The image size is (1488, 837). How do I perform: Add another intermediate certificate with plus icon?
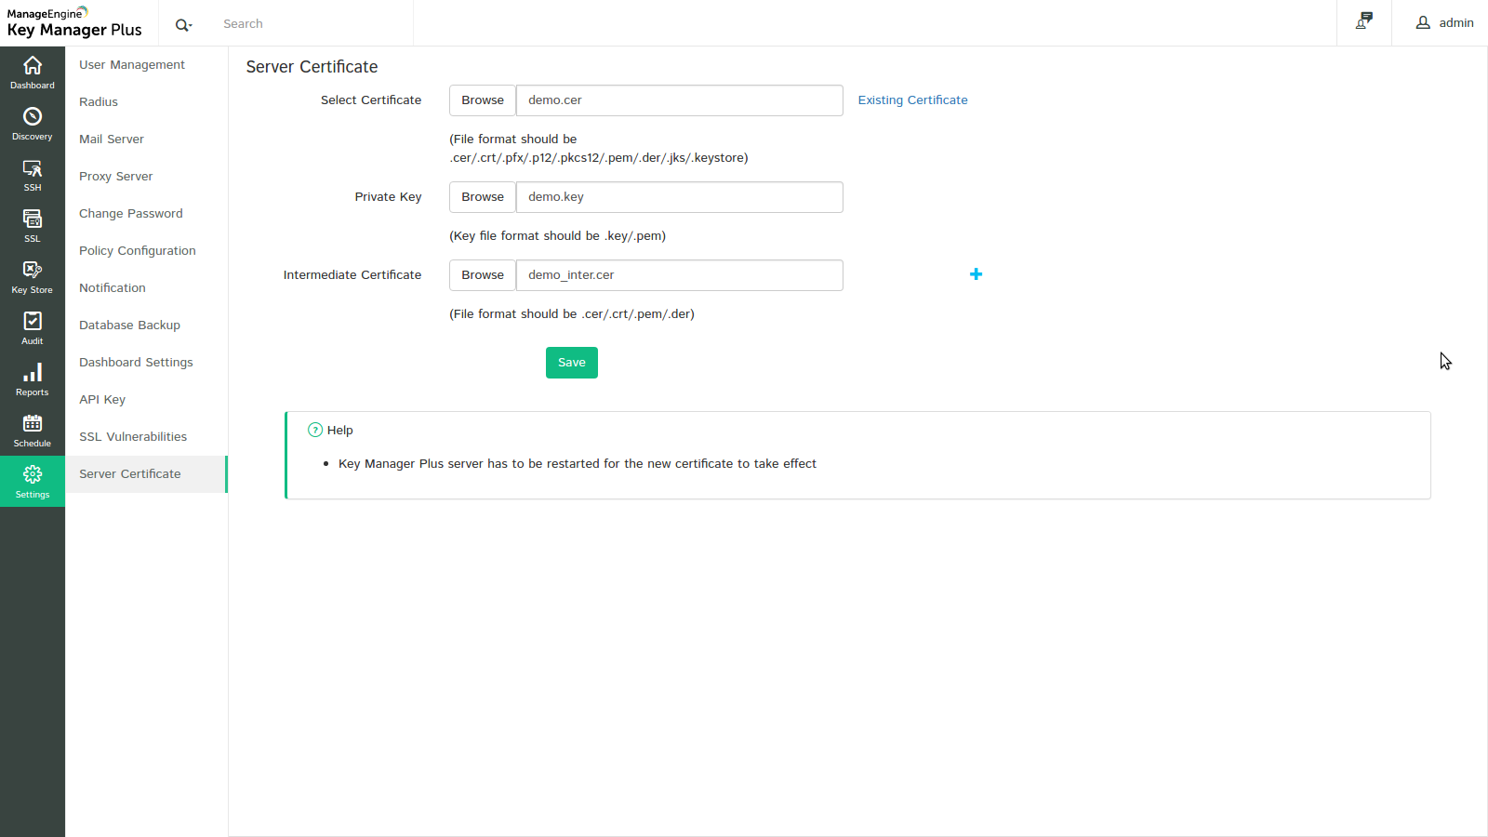tap(976, 274)
